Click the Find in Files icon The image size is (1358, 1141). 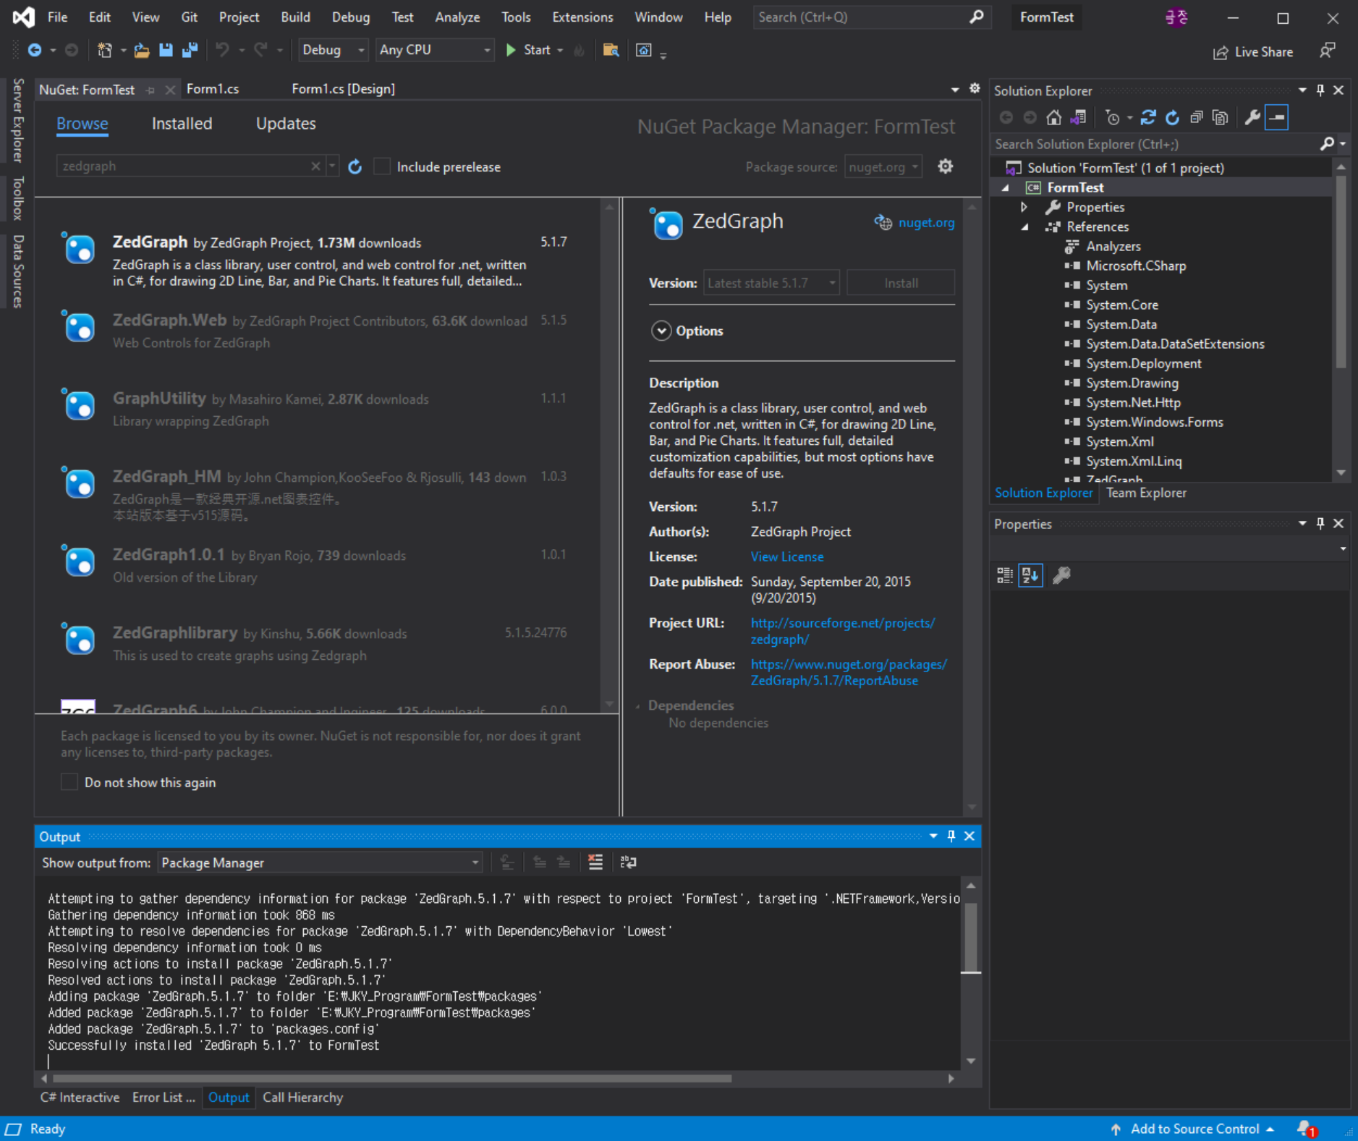[x=611, y=50]
